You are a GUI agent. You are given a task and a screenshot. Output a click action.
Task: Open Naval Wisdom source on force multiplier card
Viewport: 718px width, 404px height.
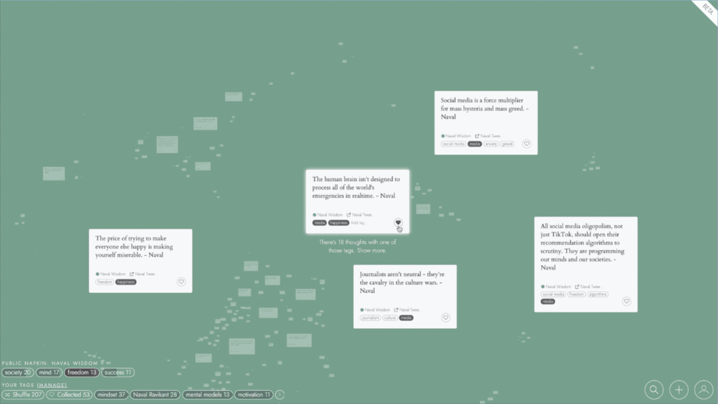456,136
